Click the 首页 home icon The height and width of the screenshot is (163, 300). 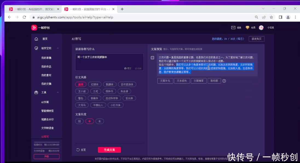pyautogui.click(x=36, y=39)
